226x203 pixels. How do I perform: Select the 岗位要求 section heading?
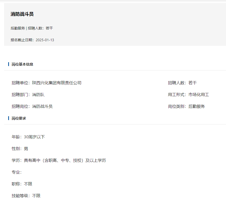coord(19,118)
